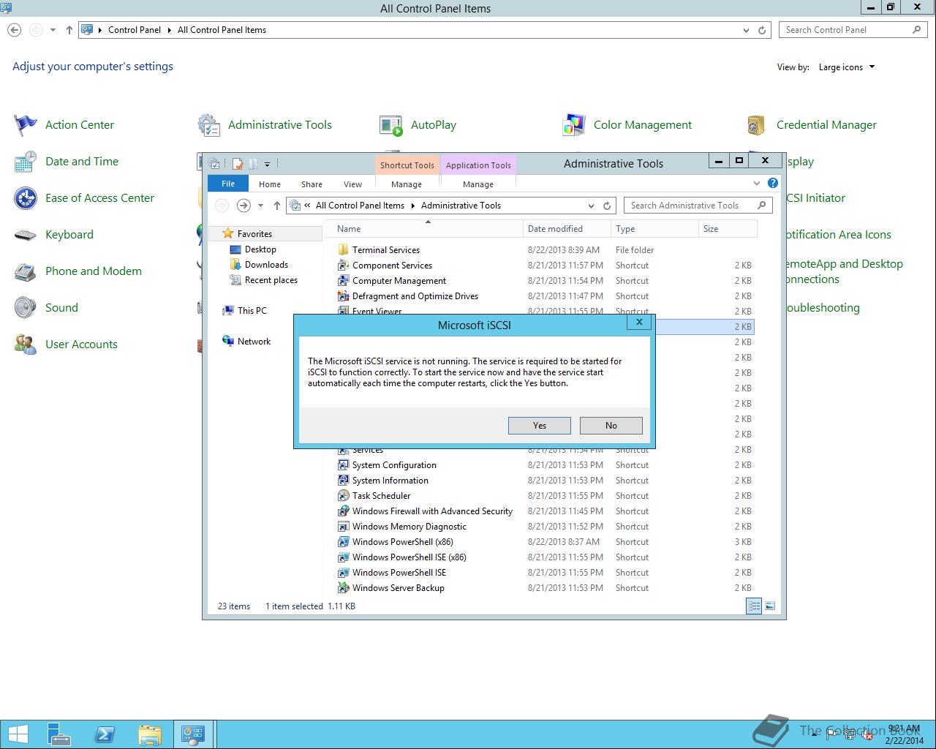The image size is (936, 749).
Task: Sort by Date modified column header
Action: [567, 229]
